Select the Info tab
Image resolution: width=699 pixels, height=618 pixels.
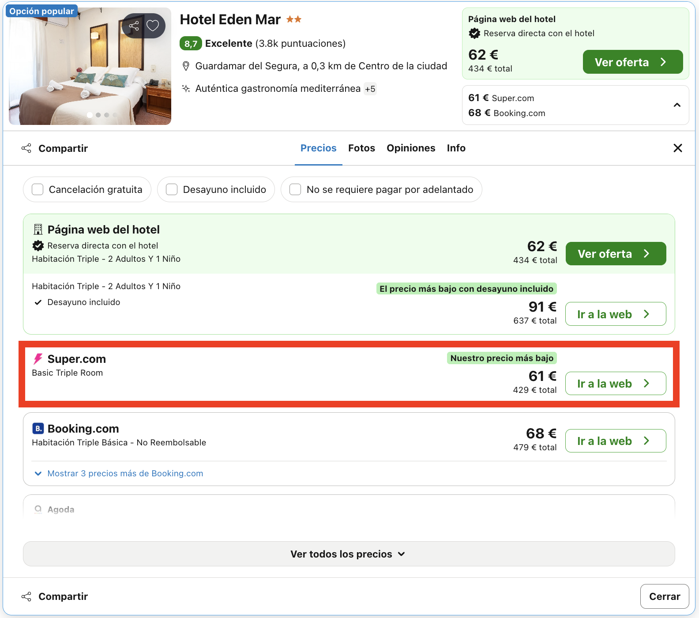click(456, 148)
